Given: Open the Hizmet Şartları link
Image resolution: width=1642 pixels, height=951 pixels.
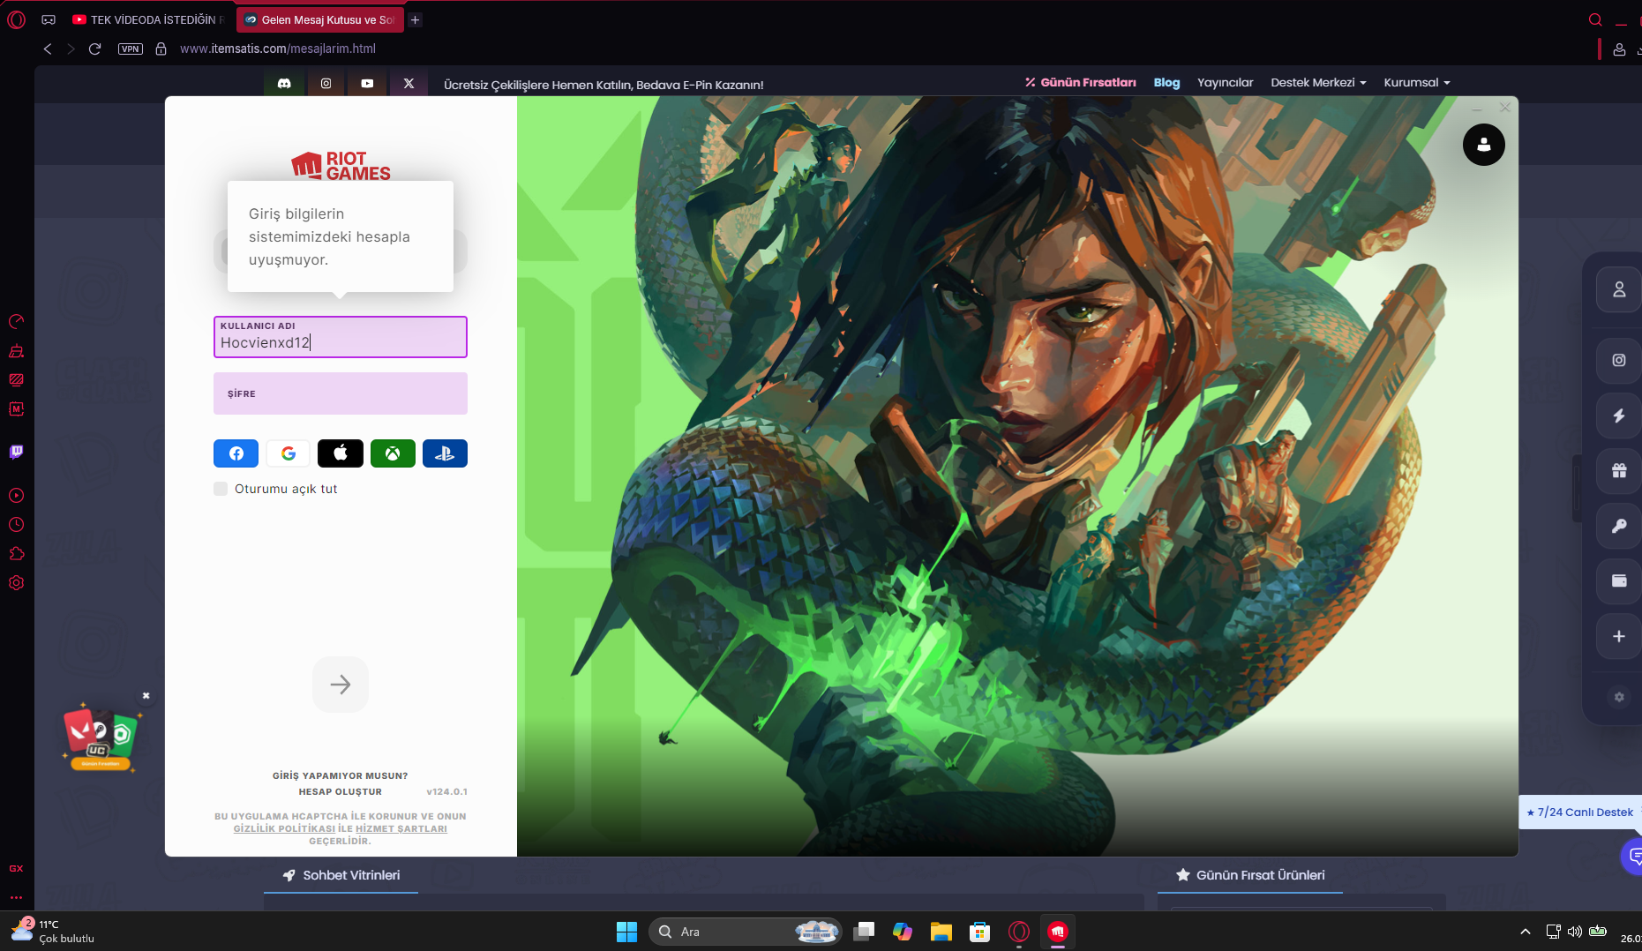Looking at the screenshot, I should pyautogui.click(x=401, y=829).
